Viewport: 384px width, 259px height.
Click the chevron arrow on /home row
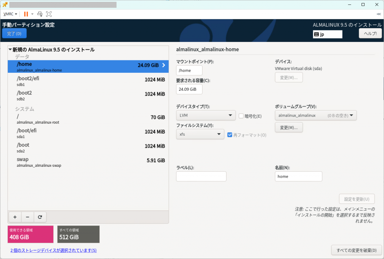click(163, 65)
